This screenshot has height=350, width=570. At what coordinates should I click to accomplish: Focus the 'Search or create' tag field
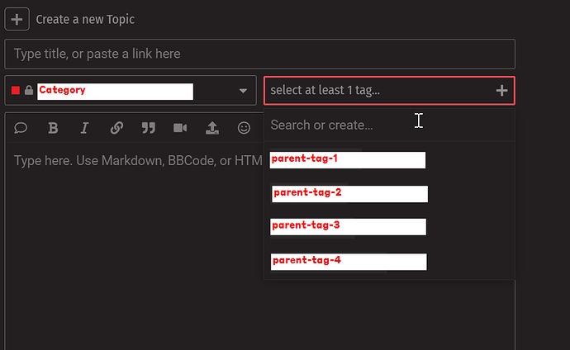(x=389, y=125)
